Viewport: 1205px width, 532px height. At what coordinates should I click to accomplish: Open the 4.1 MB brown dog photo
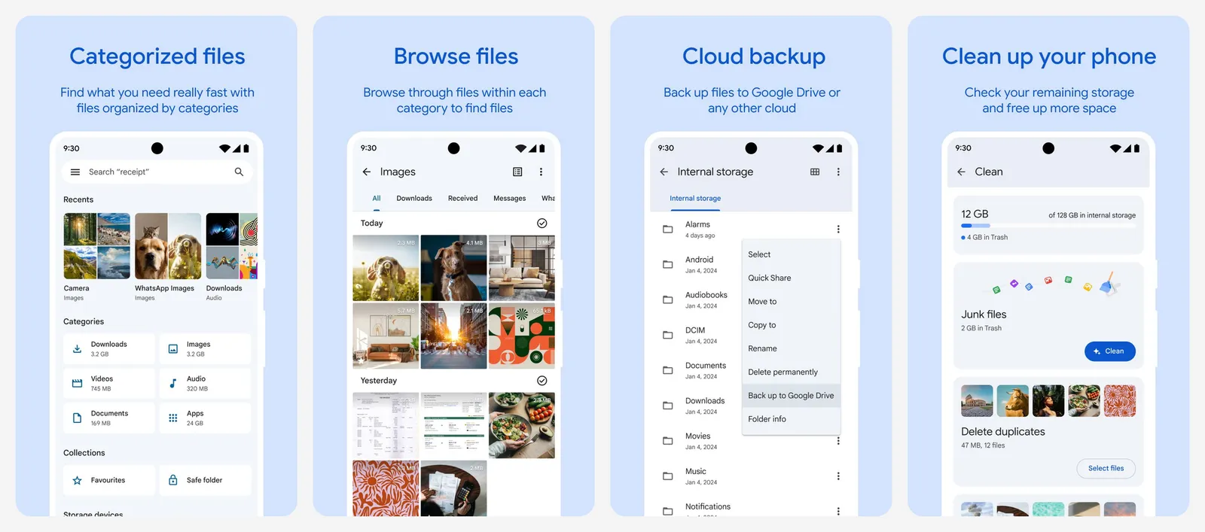(x=453, y=268)
